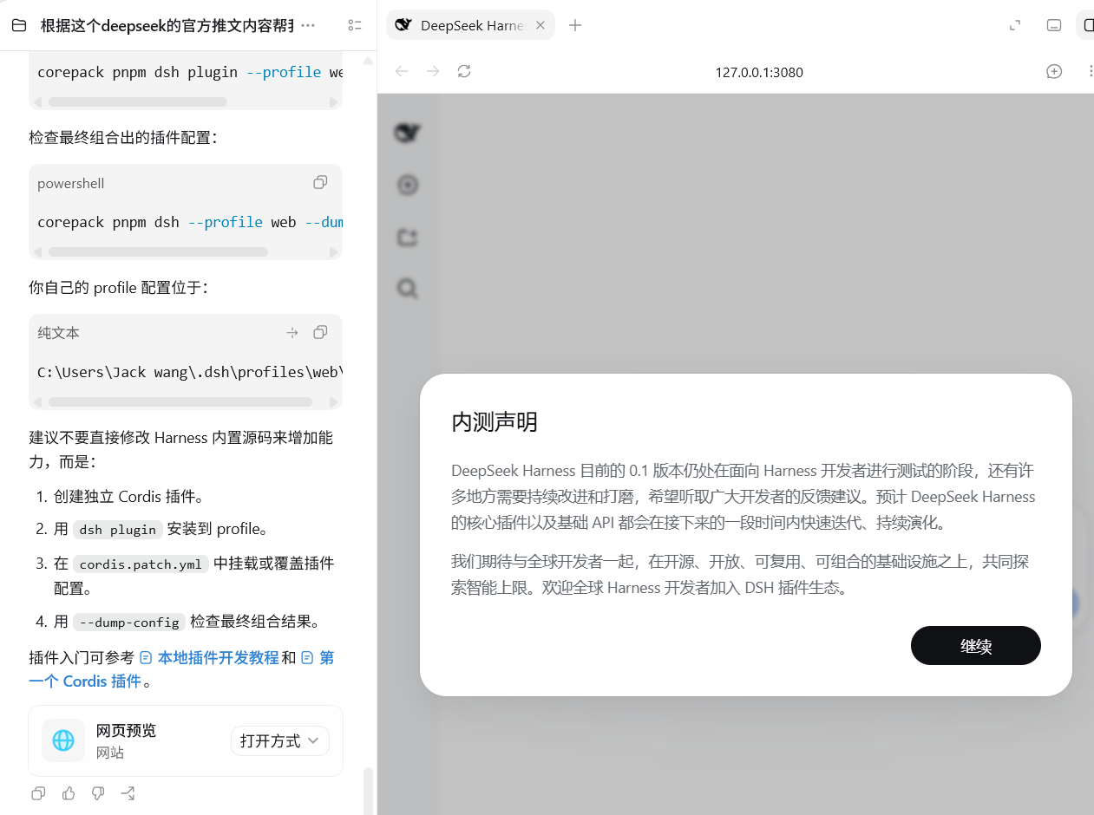Reload the 127.0.0.1:3080 page

point(464,72)
